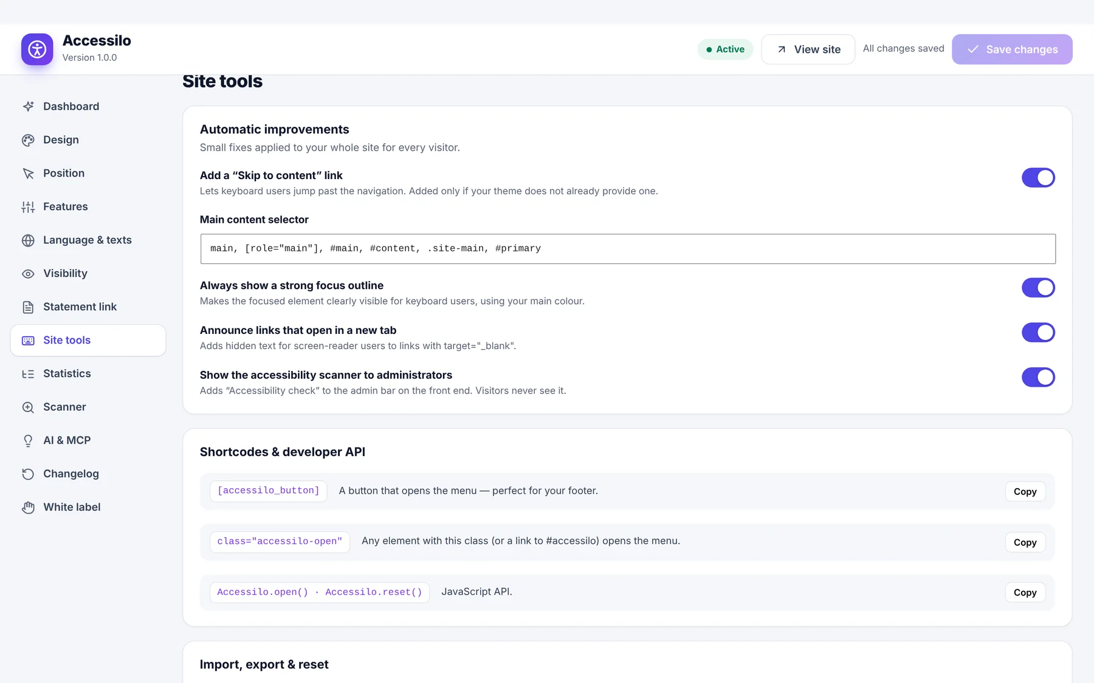The width and height of the screenshot is (1094, 683).
Task: Click the [accessilo_button] code tag
Action: tap(269, 491)
